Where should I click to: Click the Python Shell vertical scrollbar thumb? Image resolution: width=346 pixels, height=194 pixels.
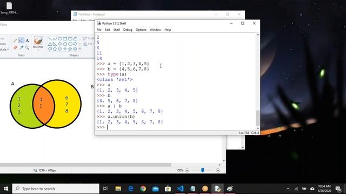257,117
